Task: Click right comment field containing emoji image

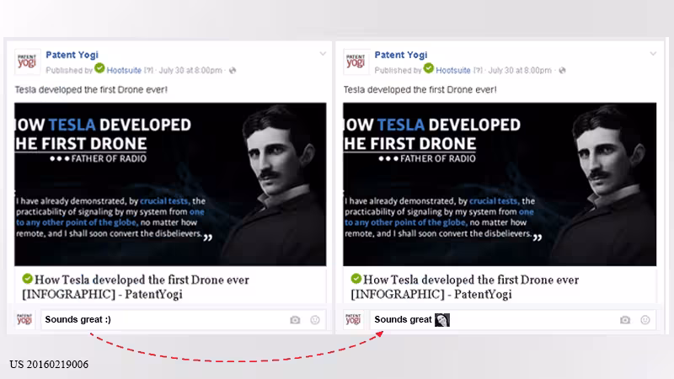Action: tap(513, 320)
